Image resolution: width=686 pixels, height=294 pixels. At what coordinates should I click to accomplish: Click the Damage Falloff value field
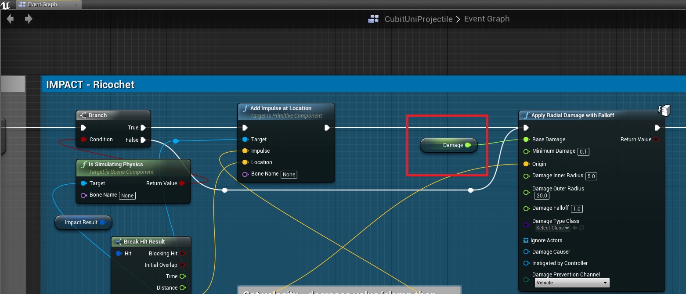click(577, 208)
